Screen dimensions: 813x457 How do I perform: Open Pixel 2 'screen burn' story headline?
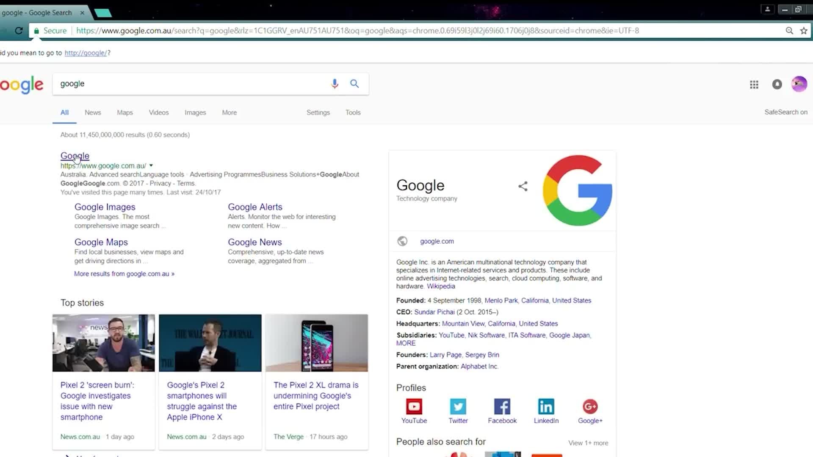pyautogui.click(x=97, y=401)
